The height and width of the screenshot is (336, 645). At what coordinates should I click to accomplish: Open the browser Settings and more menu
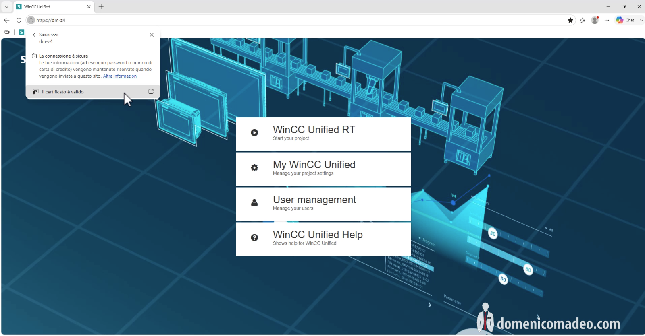pos(607,20)
